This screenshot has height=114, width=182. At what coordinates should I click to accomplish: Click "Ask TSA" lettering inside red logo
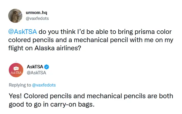tap(16, 73)
